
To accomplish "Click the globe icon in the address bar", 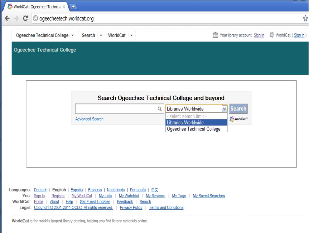I will pyautogui.click(x=36, y=19).
